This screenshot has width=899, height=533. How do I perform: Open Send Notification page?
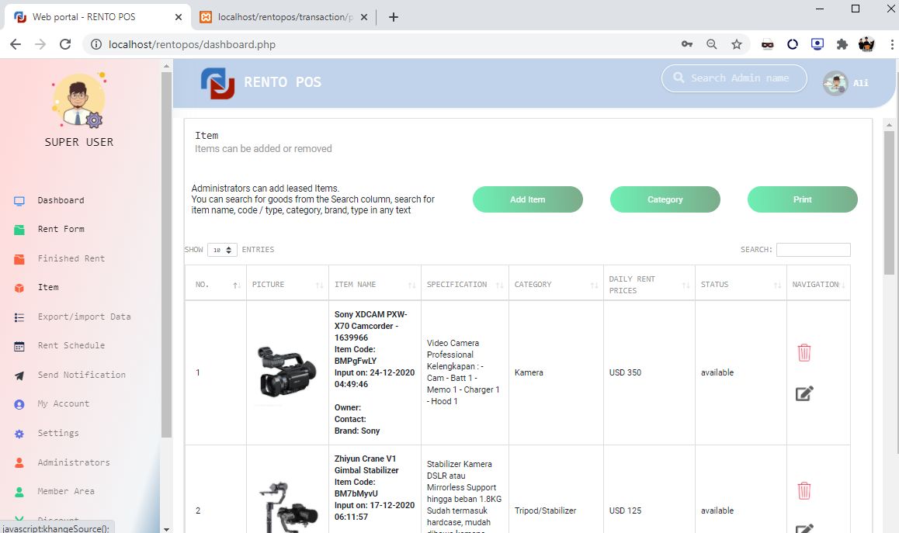pos(82,374)
